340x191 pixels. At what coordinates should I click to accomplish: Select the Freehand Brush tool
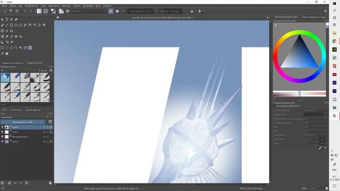(2, 25)
